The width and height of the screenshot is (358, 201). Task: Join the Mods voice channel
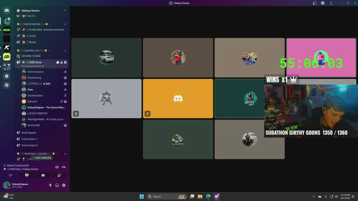tap(41, 42)
